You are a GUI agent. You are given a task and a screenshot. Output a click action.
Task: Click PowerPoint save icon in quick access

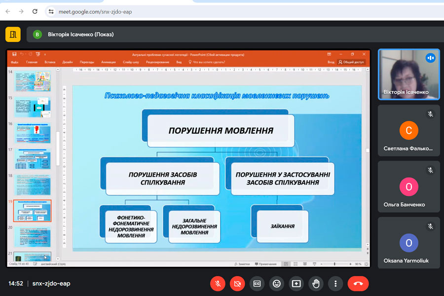14,54
